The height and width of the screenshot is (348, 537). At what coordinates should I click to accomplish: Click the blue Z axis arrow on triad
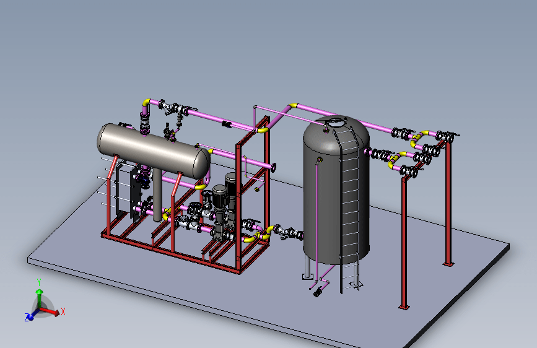click(30, 316)
